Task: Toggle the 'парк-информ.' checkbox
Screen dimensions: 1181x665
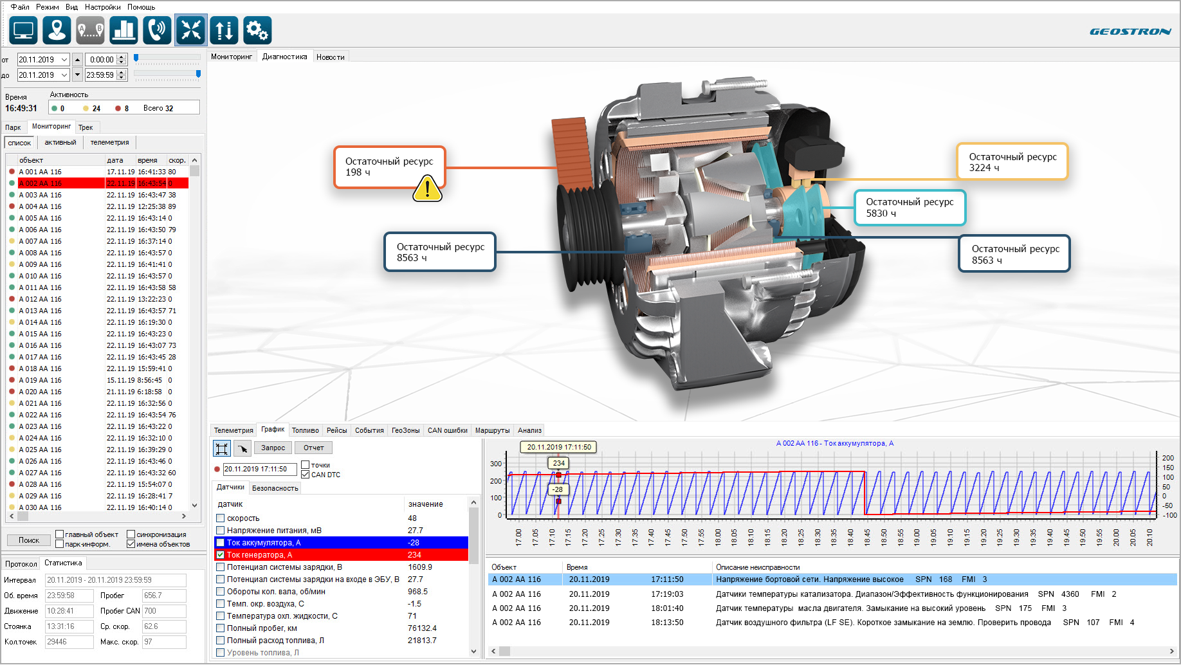Action: pyautogui.click(x=59, y=544)
